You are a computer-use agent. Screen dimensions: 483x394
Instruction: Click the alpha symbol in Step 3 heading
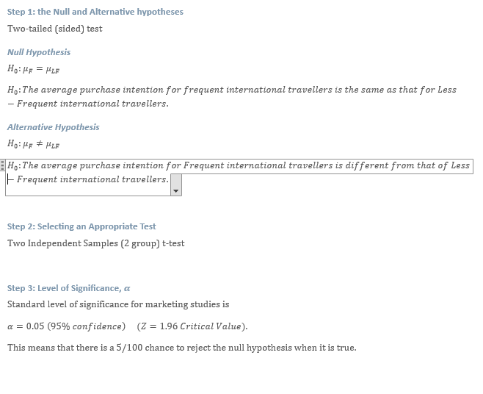click(127, 289)
